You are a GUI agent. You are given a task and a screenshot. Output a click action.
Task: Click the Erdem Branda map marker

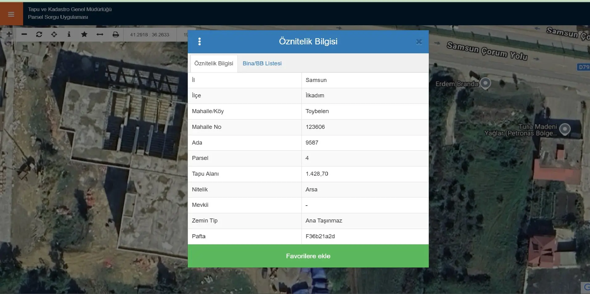(x=486, y=83)
